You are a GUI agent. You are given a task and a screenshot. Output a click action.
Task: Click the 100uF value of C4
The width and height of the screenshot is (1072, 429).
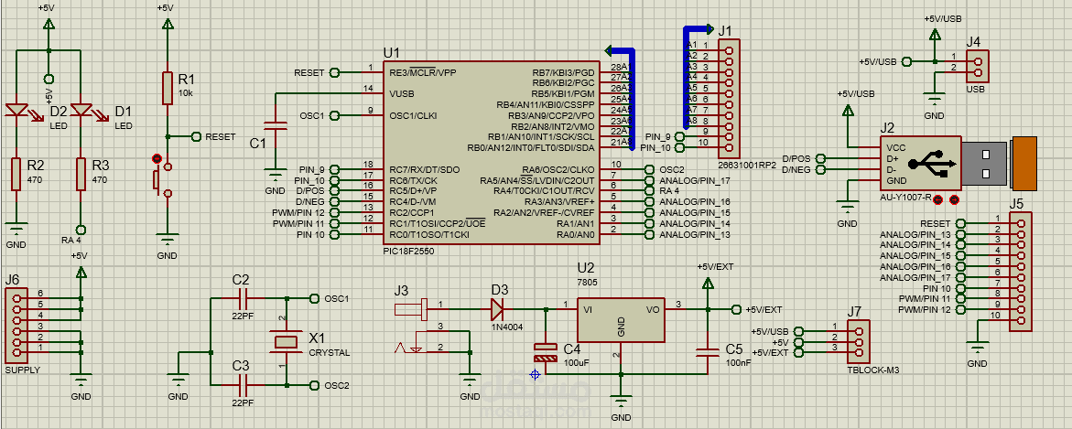(x=577, y=363)
